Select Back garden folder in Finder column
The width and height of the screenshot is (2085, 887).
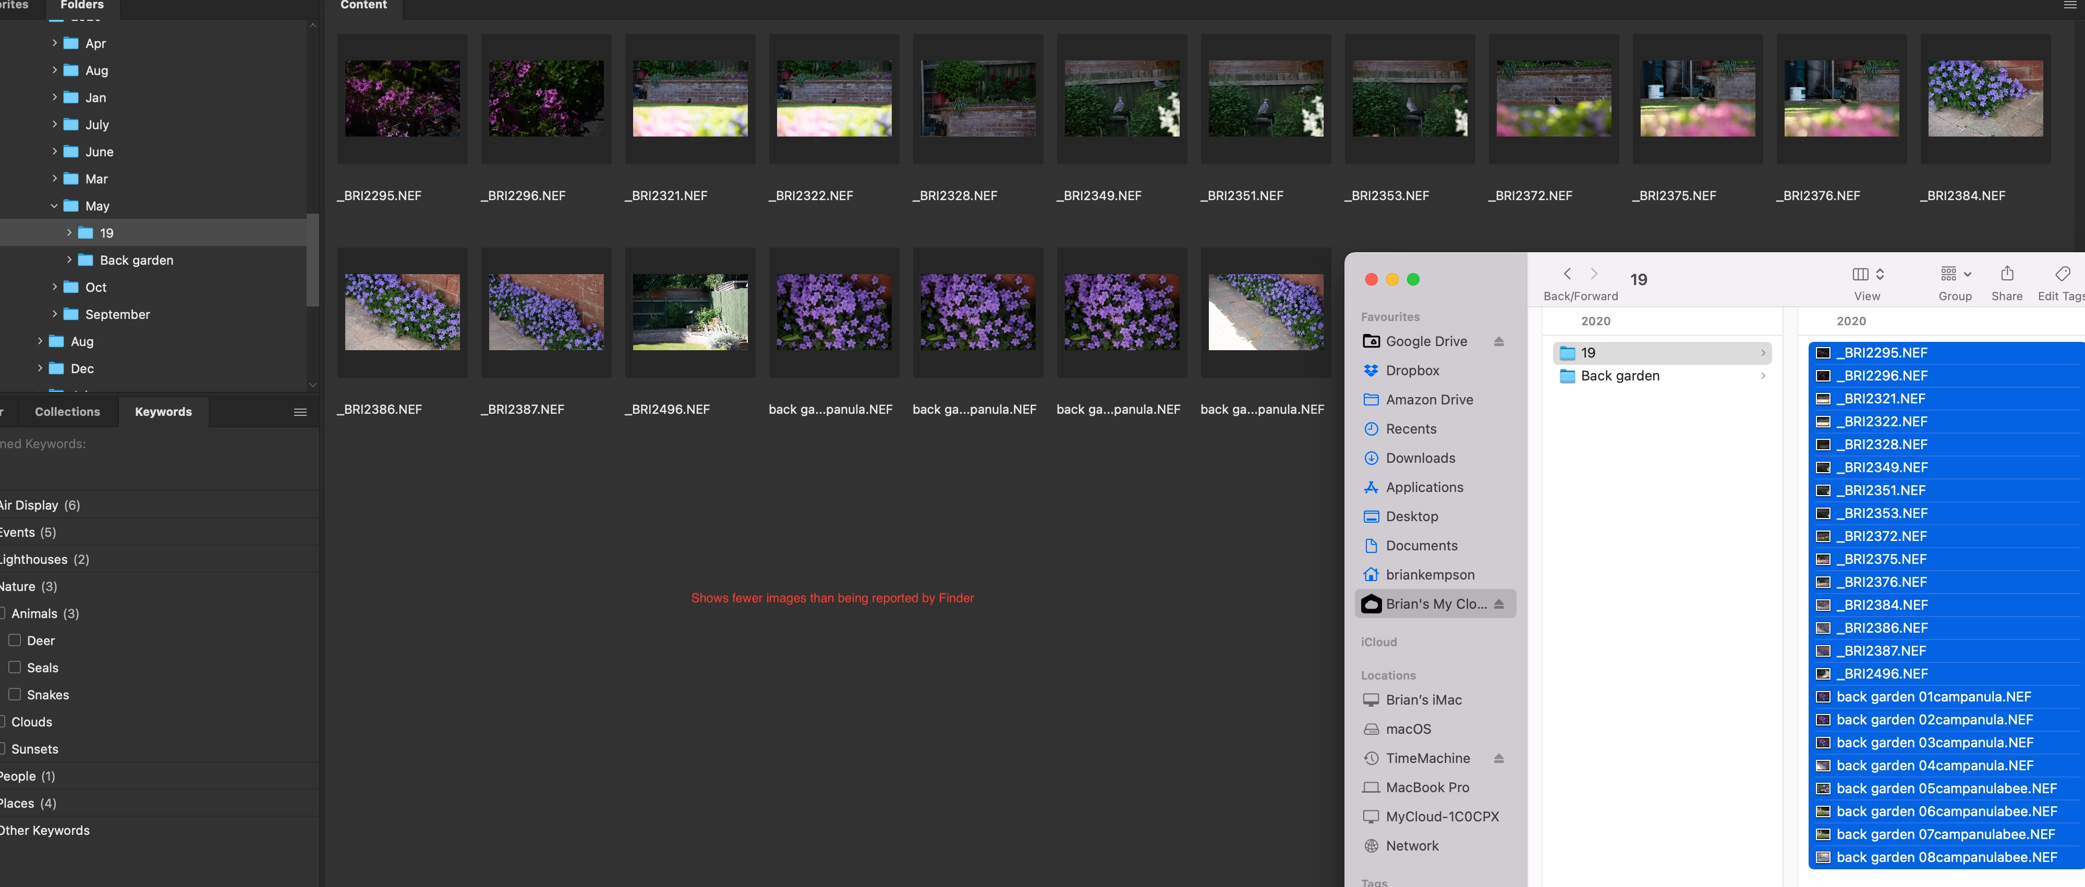tap(1620, 376)
